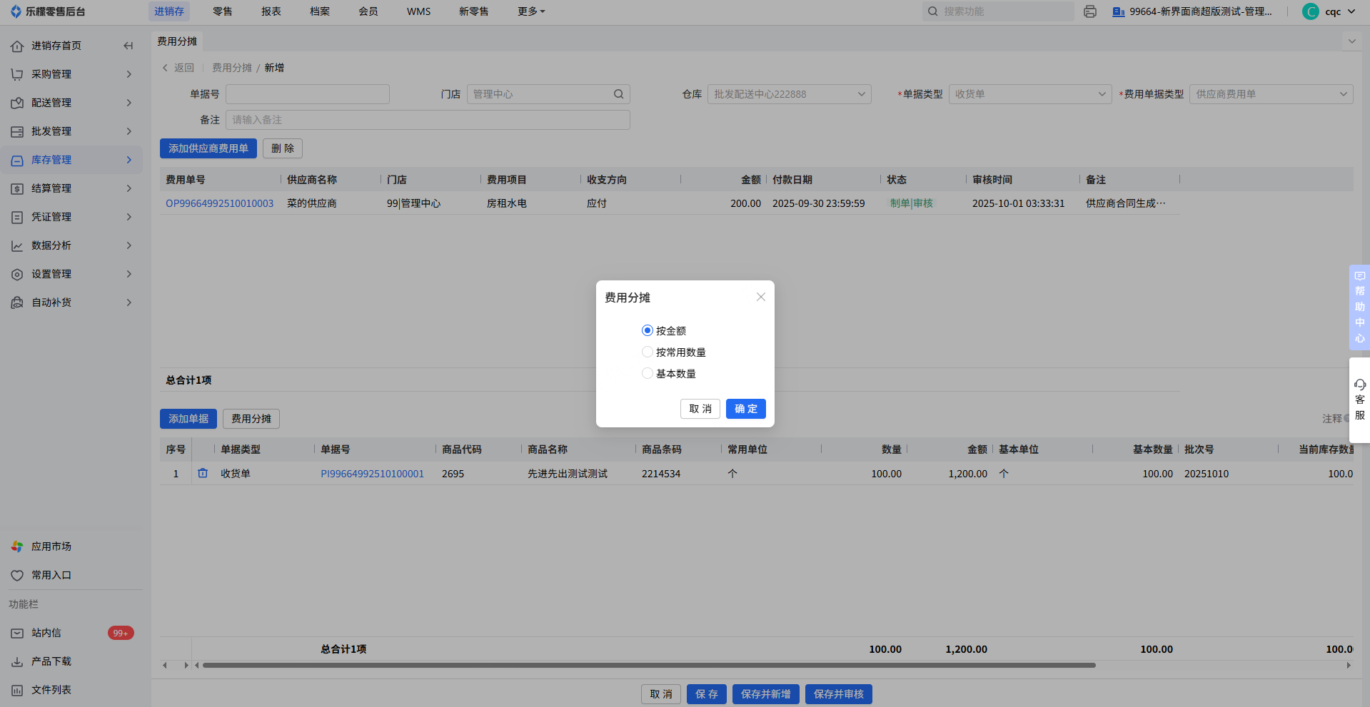Screen dimensions: 1370x707
Task: Click the 文件列表 icon
Action: [17, 690]
